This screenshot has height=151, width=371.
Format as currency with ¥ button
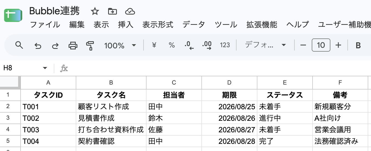154,45
